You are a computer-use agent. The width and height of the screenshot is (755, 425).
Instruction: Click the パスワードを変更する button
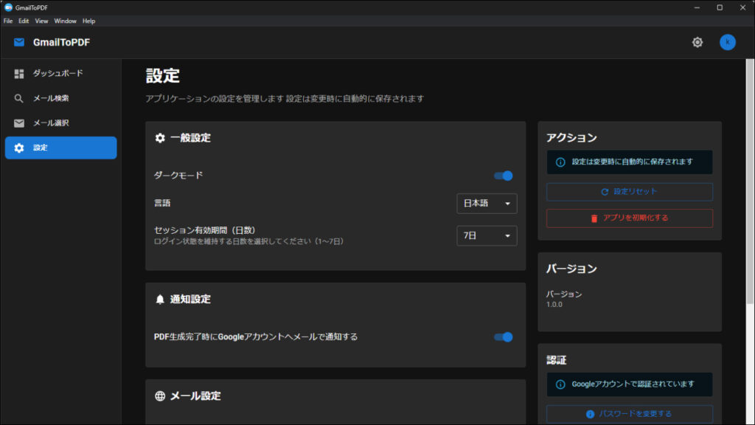630,414
